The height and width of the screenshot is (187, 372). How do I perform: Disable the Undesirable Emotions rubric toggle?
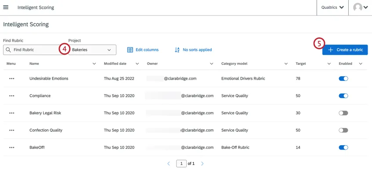click(343, 79)
